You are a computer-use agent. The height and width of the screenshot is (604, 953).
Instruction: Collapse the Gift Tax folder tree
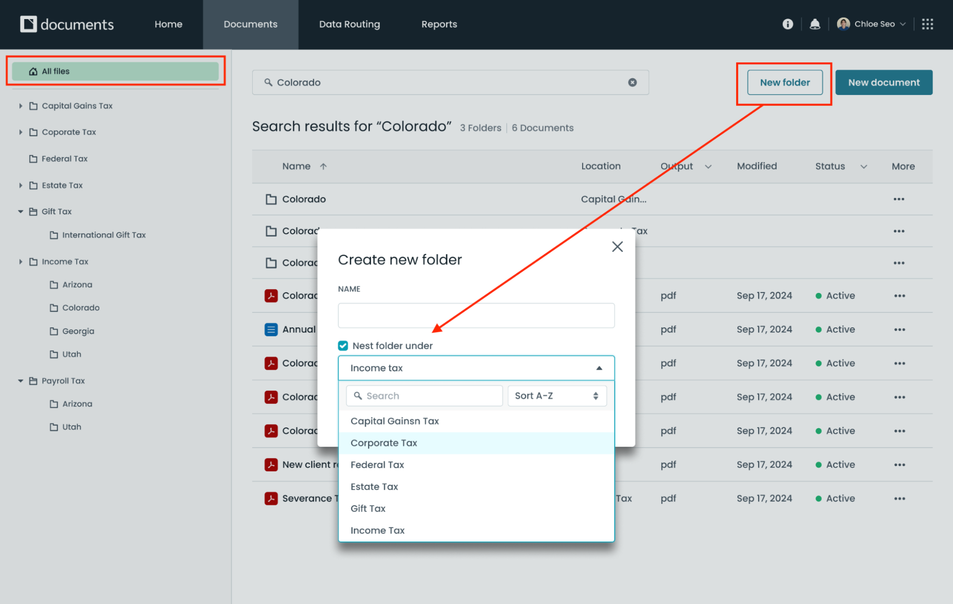point(20,211)
